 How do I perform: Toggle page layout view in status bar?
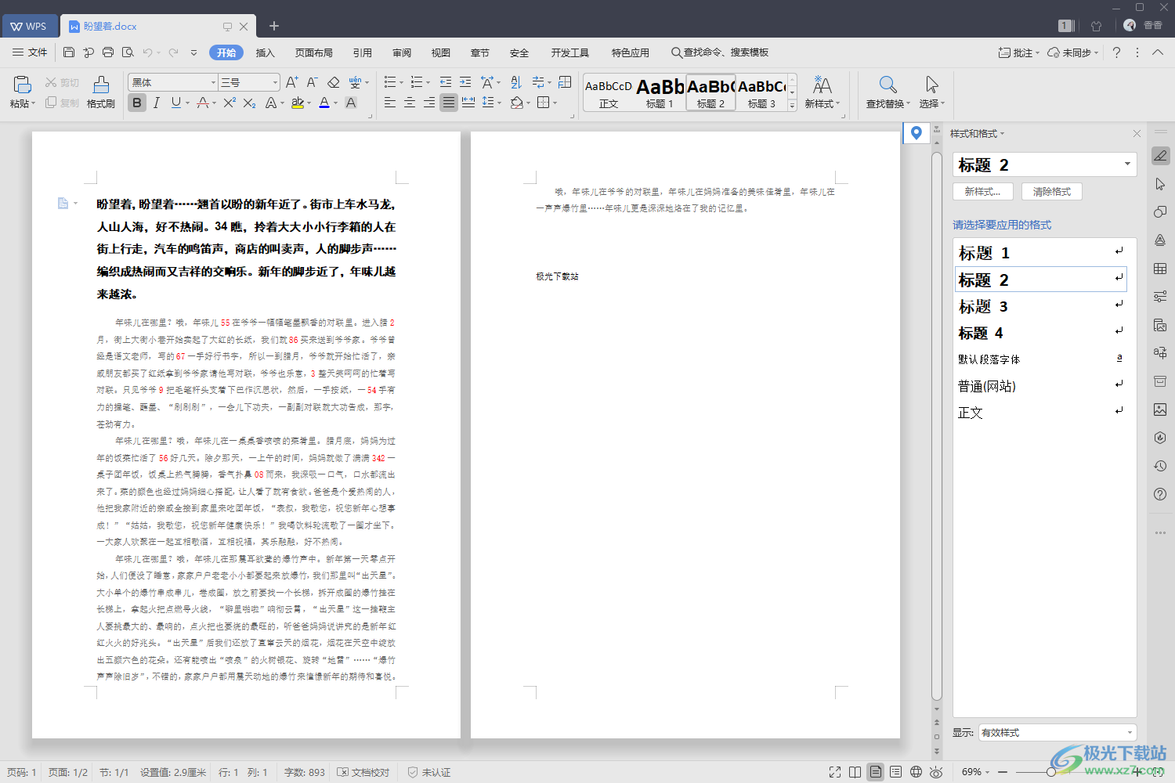point(876,772)
